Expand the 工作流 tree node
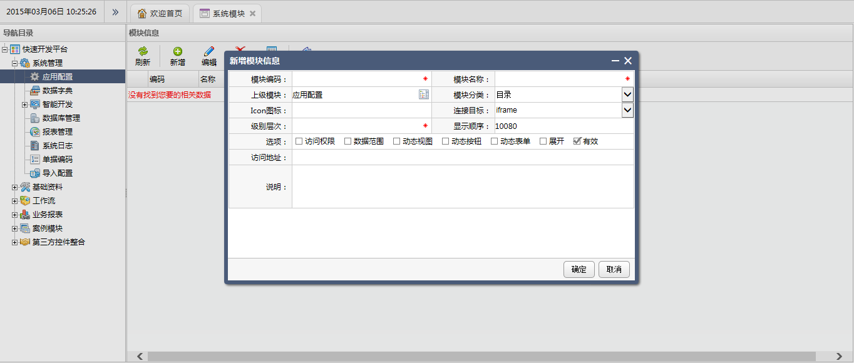854x363 pixels. (x=14, y=200)
